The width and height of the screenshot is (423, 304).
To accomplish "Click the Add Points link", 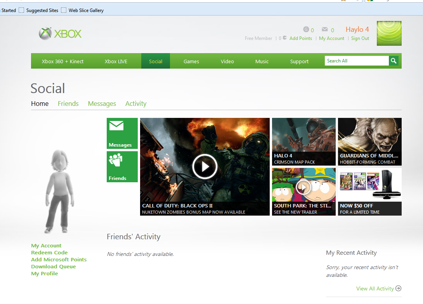I will 300,38.
